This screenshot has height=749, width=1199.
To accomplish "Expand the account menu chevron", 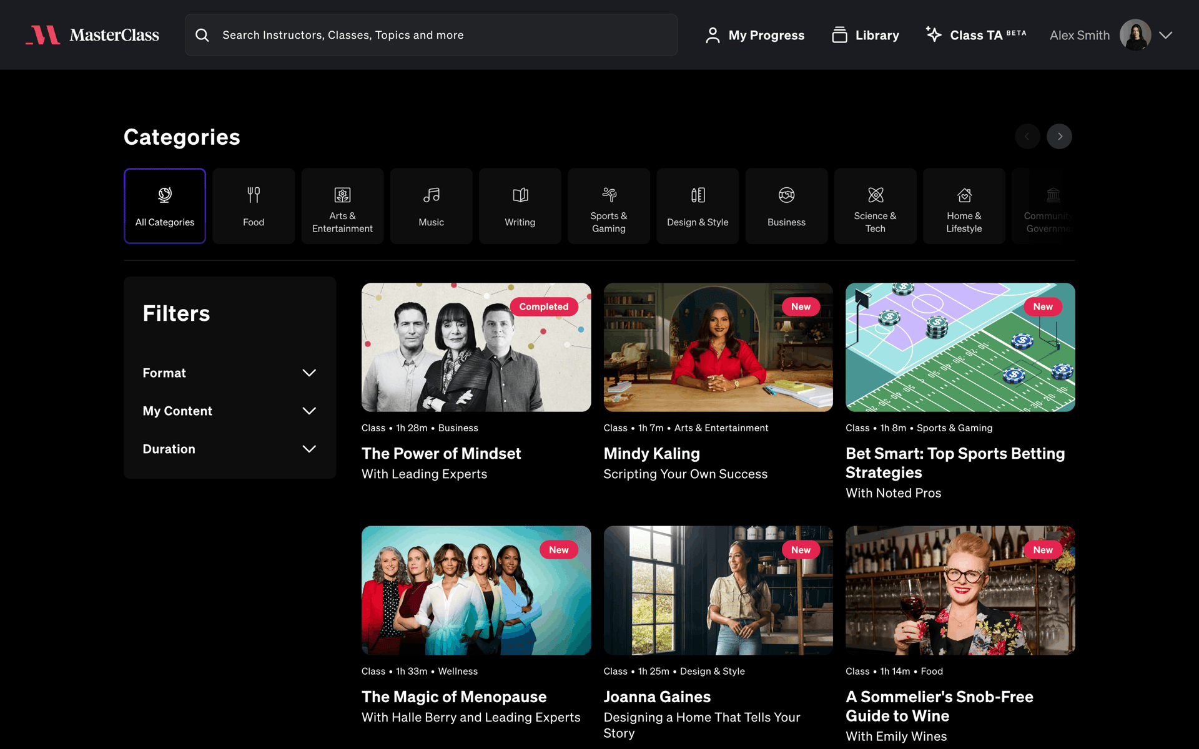I will point(1165,35).
